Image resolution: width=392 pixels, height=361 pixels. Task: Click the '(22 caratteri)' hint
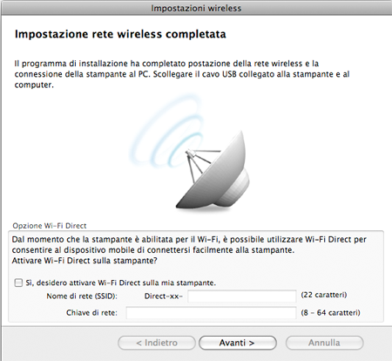point(324,295)
